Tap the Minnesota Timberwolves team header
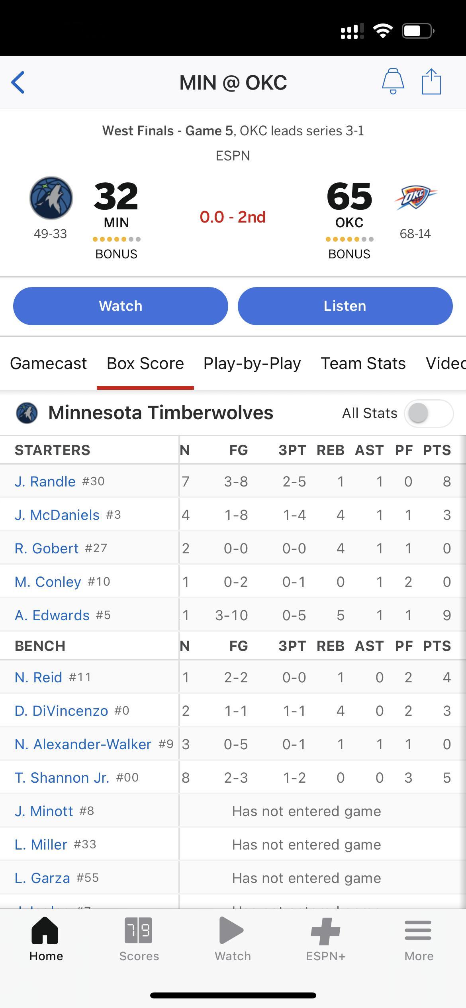466x1008 pixels. (161, 412)
